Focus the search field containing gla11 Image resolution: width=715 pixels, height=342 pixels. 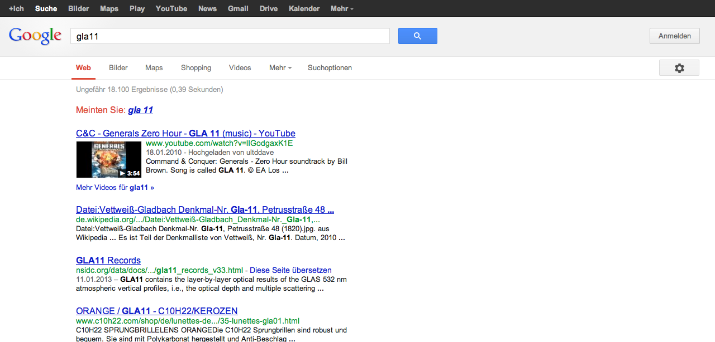(x=230, y=36)
